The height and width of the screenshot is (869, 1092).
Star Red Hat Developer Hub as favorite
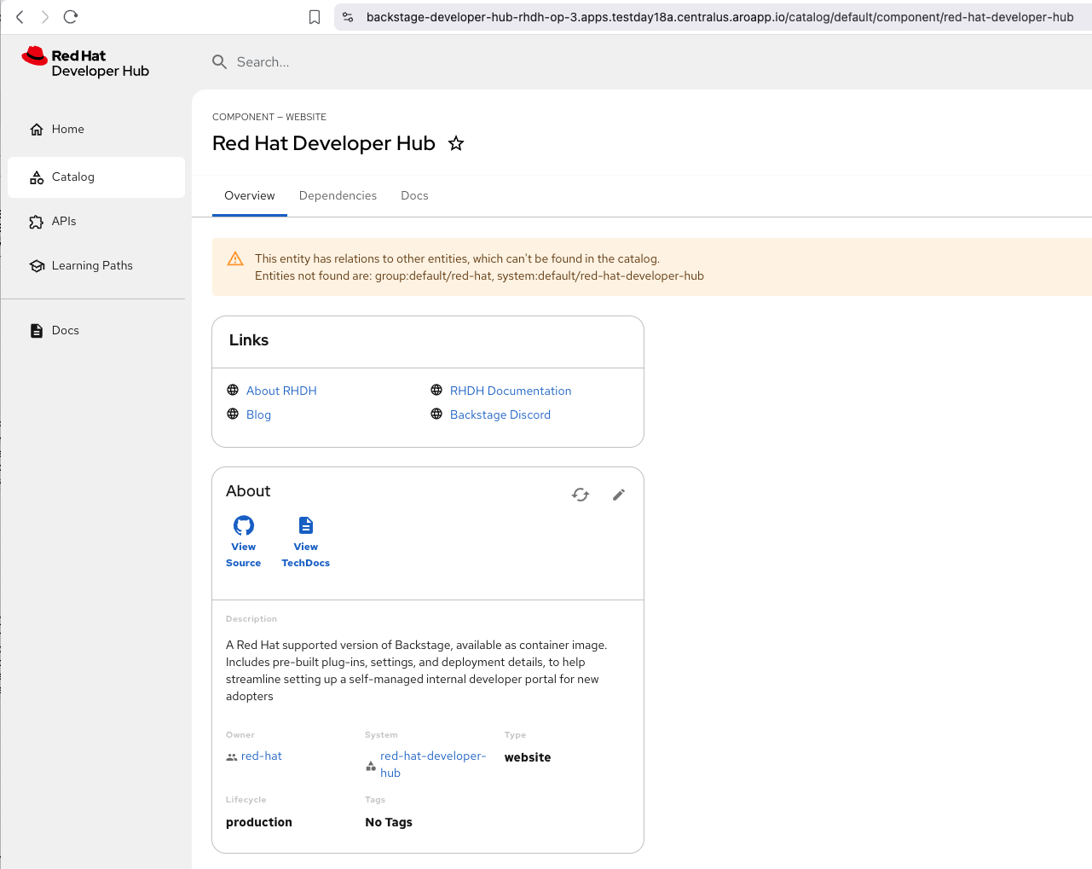tap(456, 143)
